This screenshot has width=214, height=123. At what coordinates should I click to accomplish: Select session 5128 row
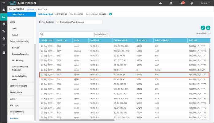(x=124, y=75)
